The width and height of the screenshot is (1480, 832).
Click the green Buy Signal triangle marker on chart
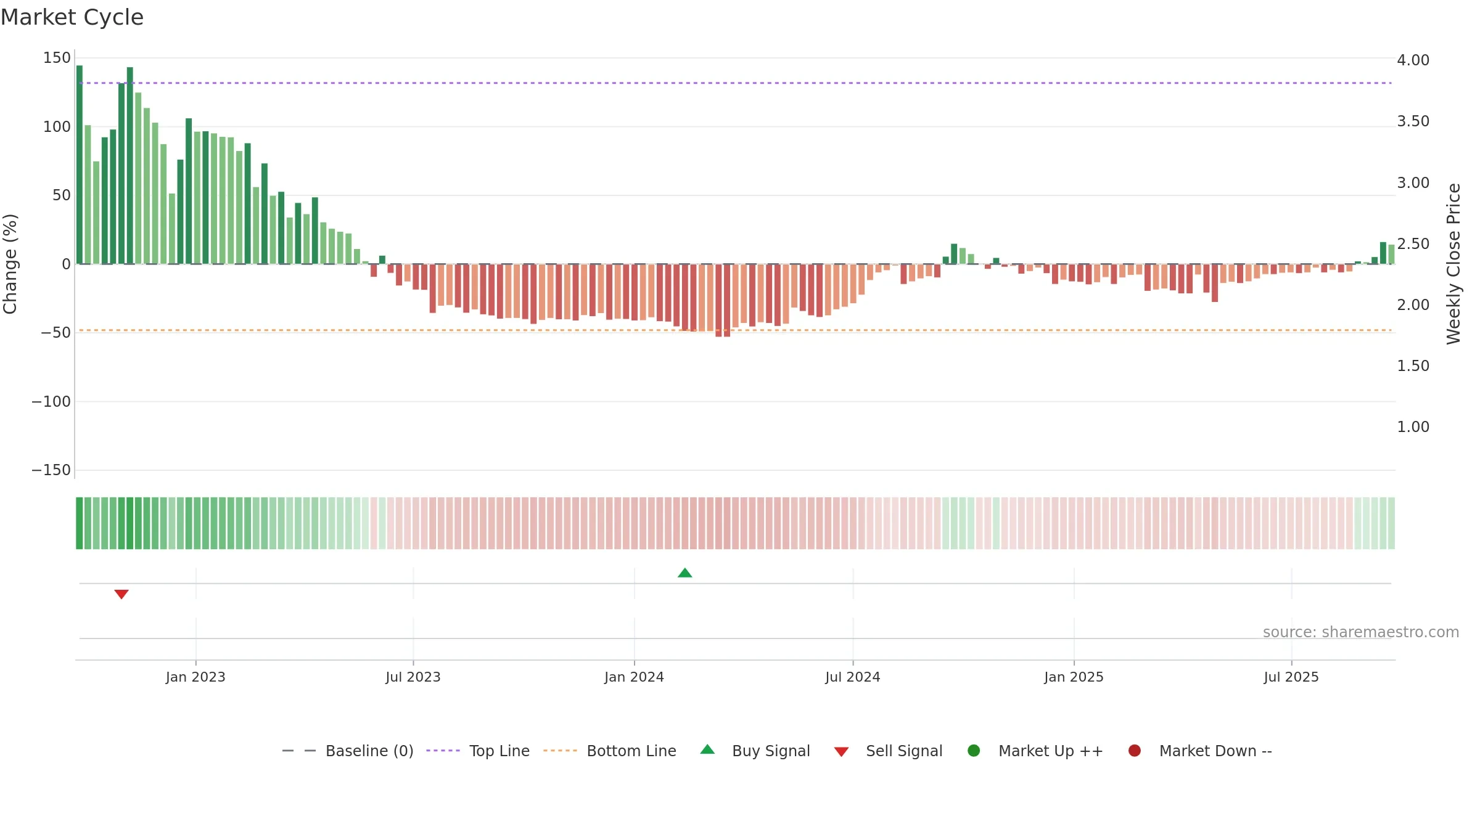[684, 573]
